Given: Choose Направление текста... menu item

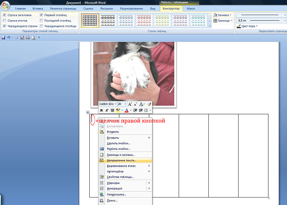Looking at the screenshot, I should tap(125, 160).
